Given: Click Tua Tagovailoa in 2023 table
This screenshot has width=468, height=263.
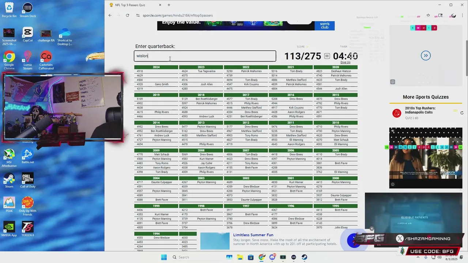Looking at the screenshot, I should 207,71.
